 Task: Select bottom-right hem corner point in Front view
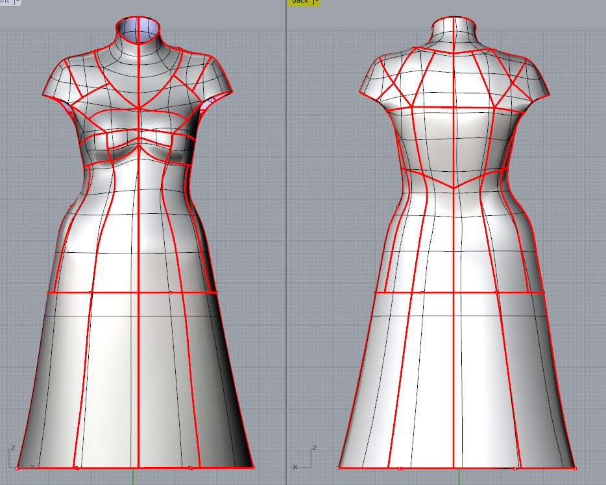(252, 467)
